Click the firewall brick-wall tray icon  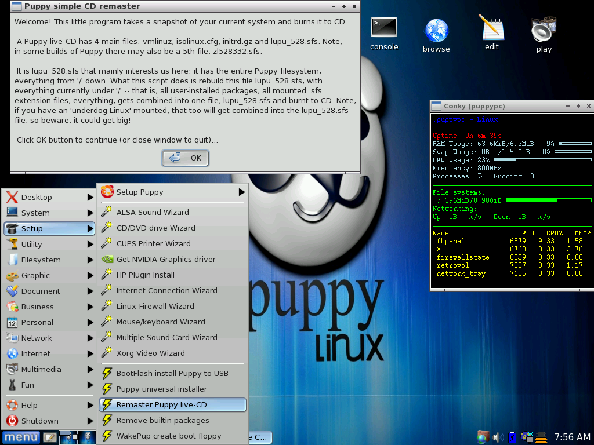click(x=483, y=437)
